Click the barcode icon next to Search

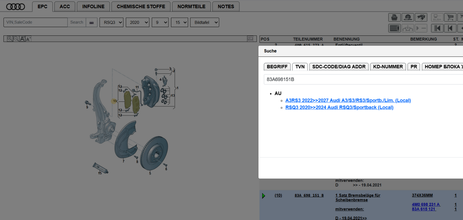(x=92, y=22)
